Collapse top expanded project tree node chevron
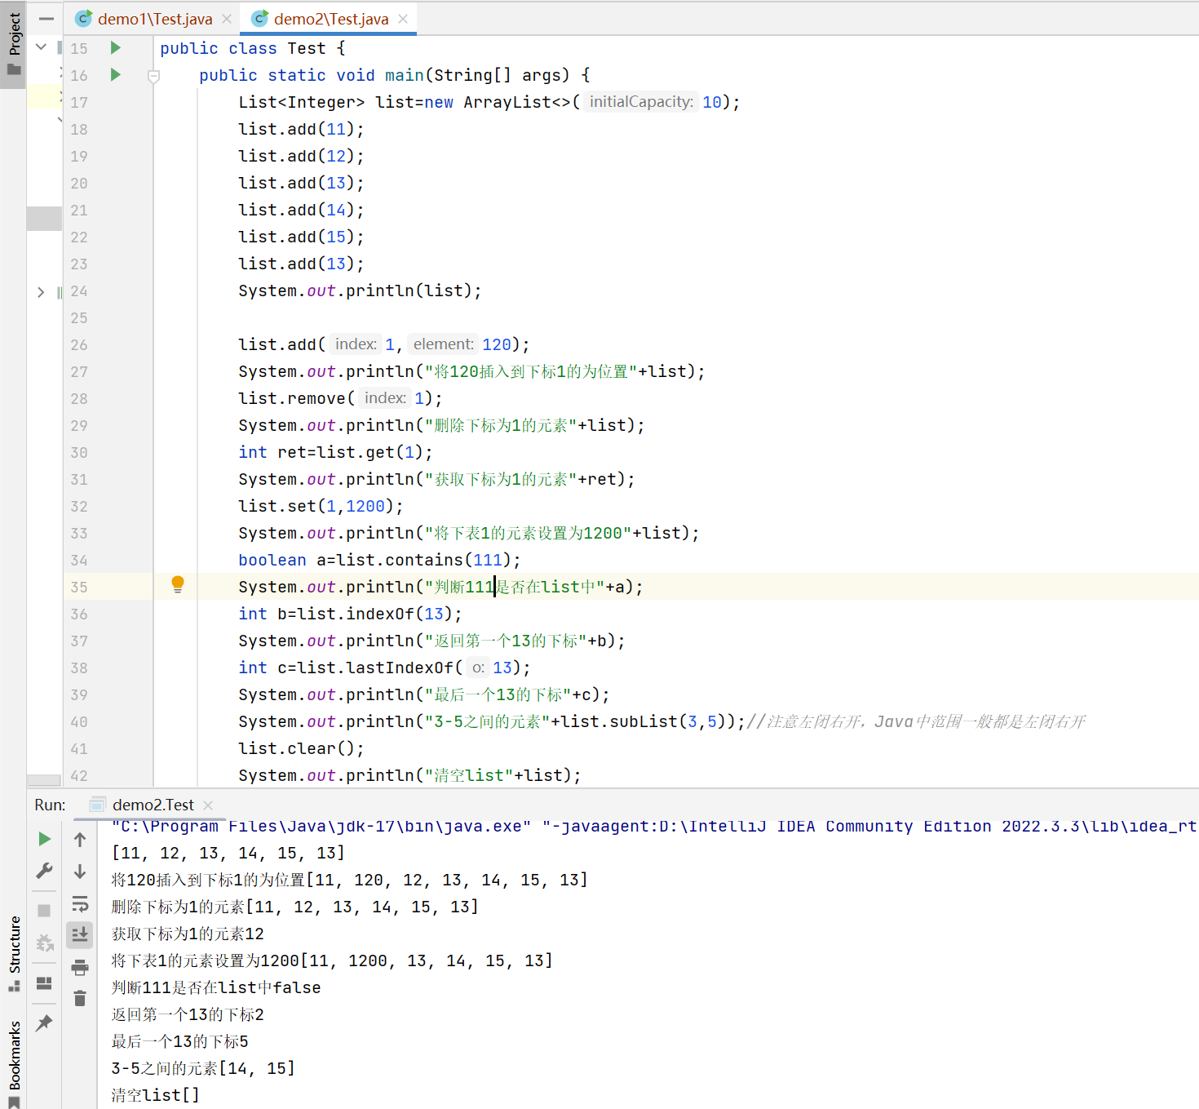 pyautogui.click(x=41, y=47)
